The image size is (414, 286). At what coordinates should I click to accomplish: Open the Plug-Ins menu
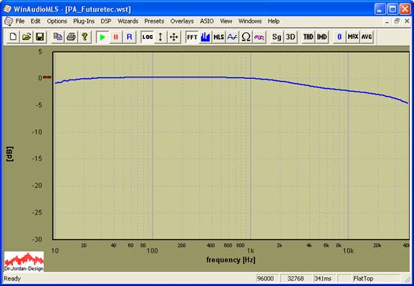click(84, 21)
